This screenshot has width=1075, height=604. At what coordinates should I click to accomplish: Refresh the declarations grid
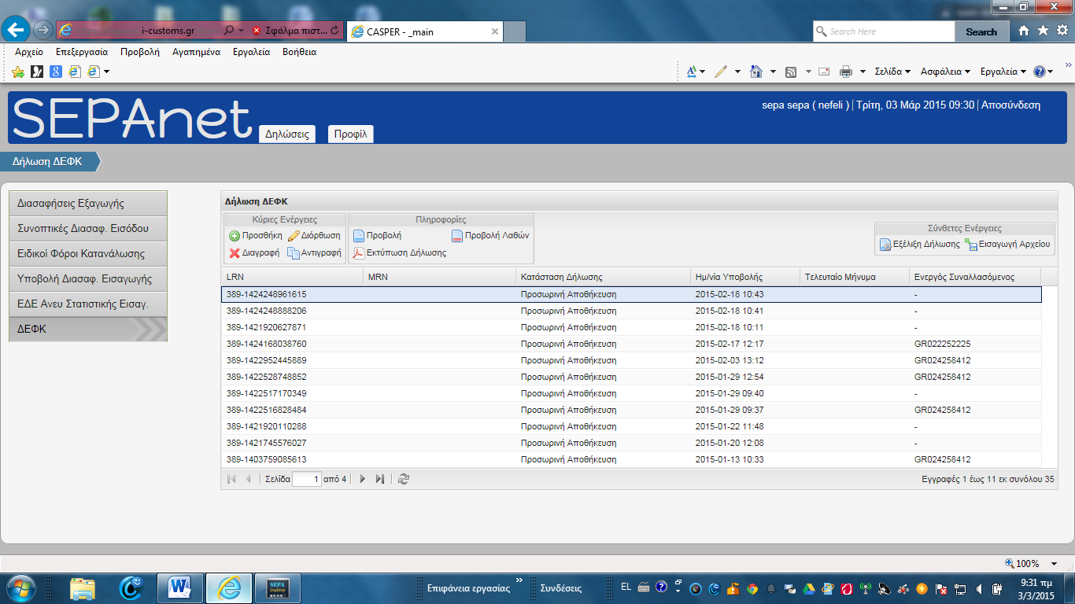pyautogui.click(x=404, y=479)
